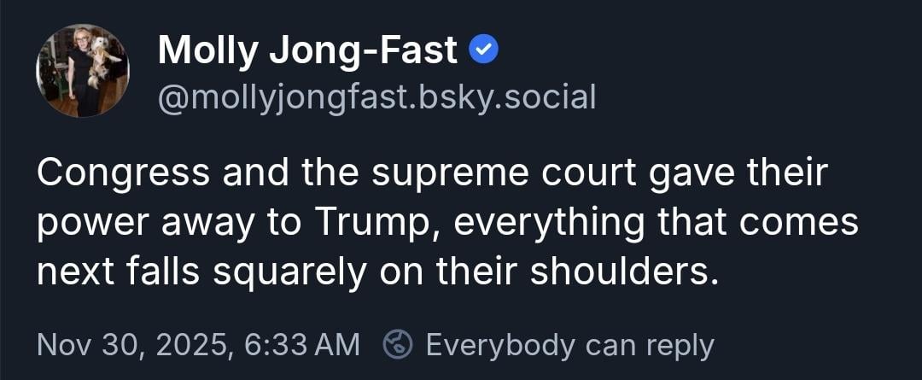Image resolution: width=922 pixels, height=380 pixels.
Task: Open the @mollyjongfast.bsky.social handle link
Action: [376, 98]
